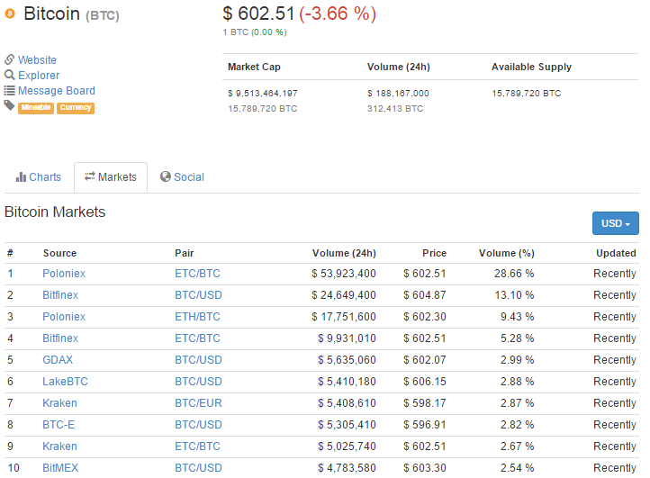Viewport: 650px width, 478px height.
Task: Click the magnifier icon beside Explorer
Action: (x=10, y=75)
